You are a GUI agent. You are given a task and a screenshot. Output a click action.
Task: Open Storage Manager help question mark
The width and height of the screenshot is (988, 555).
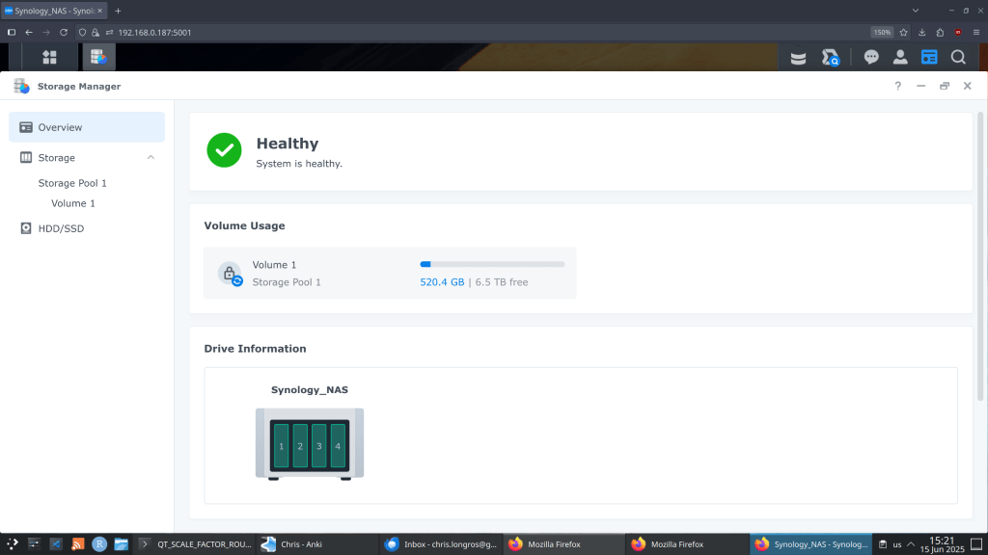tap(897, 86)
